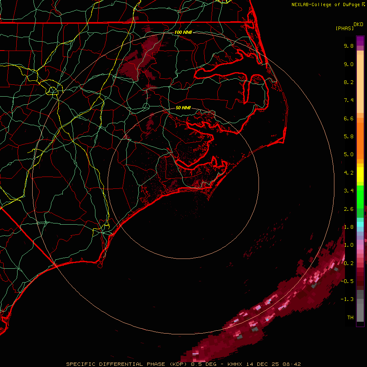This screenshot has width=367, height=367.
Task: Click the TH threshold label
Action: tap(350, 318)
